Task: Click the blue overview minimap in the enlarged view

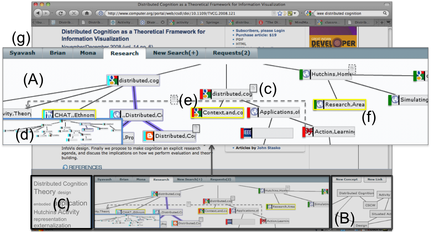Action: (63, 132)
